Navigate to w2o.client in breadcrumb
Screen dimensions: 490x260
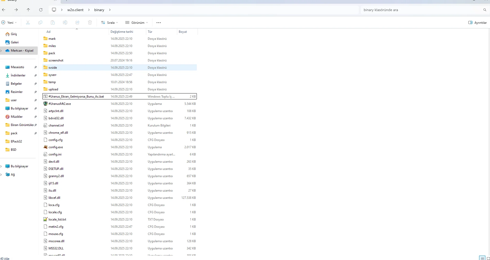(75, 10)
